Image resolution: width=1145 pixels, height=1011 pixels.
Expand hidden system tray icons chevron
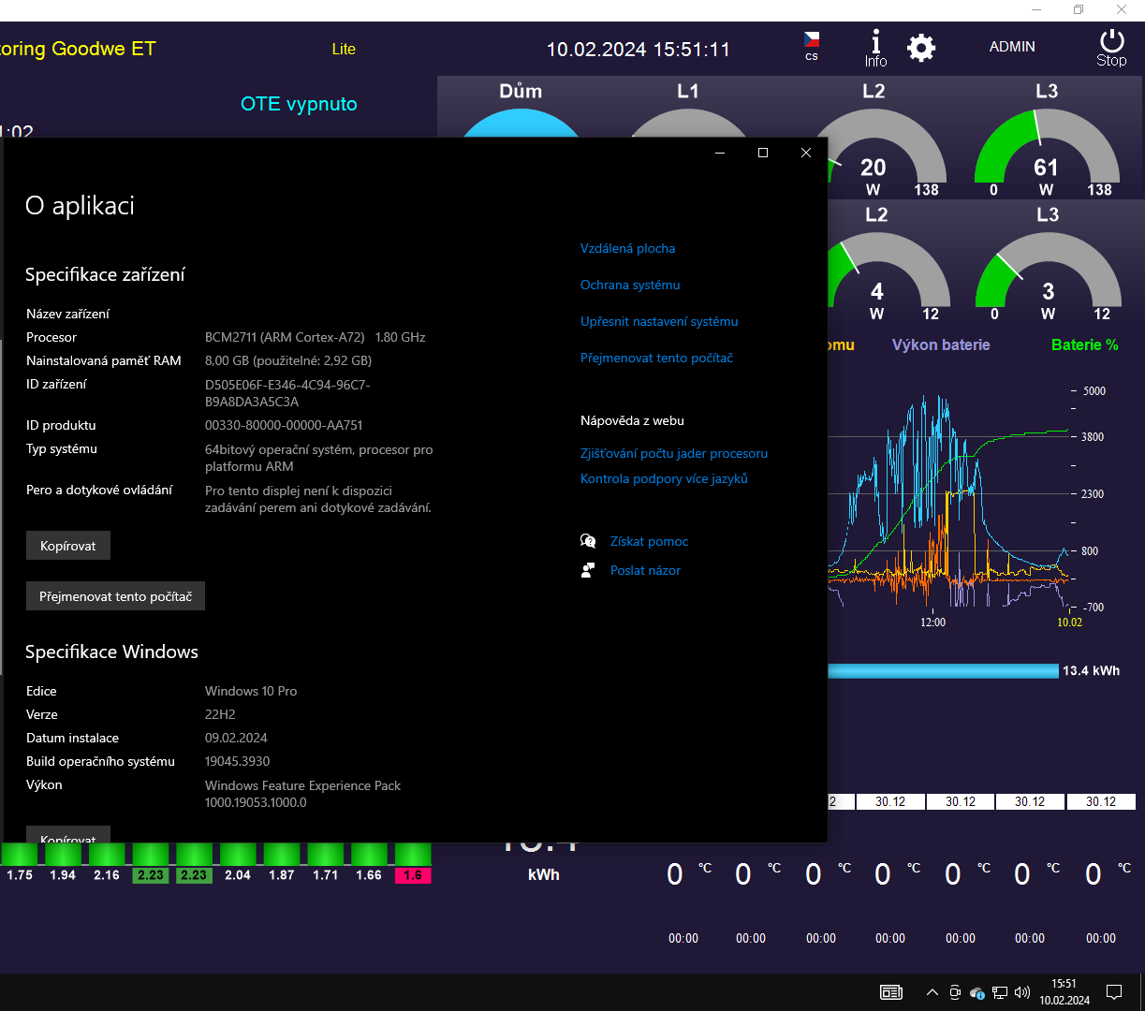click(932, 992)
